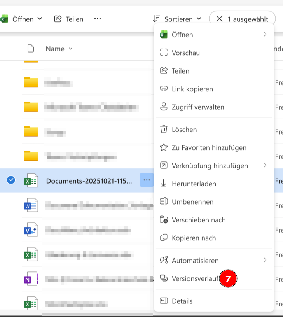283x317 pixels.
Task: Click the star icon for Zu Favoriten hinzufügen
Action: tap(164, 147)
